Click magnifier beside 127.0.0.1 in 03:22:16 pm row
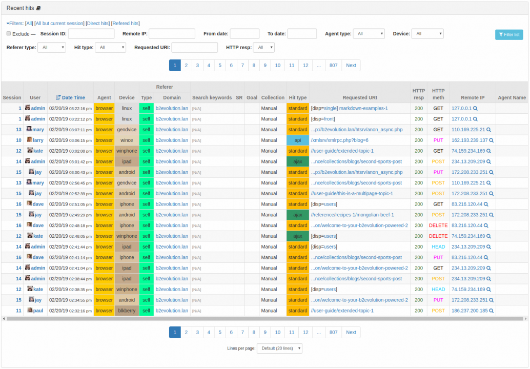 click(475, 109)
